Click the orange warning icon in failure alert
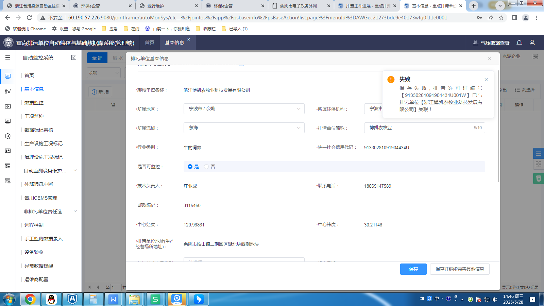The height and width of the screenshot is (306, 544). 391,80
